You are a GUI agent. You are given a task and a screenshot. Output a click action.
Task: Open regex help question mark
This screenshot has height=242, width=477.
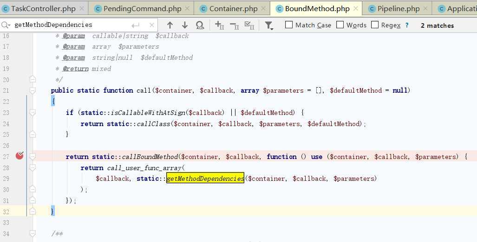(407, 25)
